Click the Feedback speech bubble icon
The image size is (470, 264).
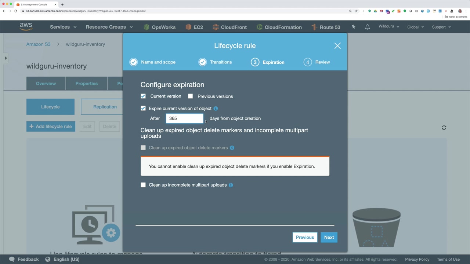coord(12,259)
